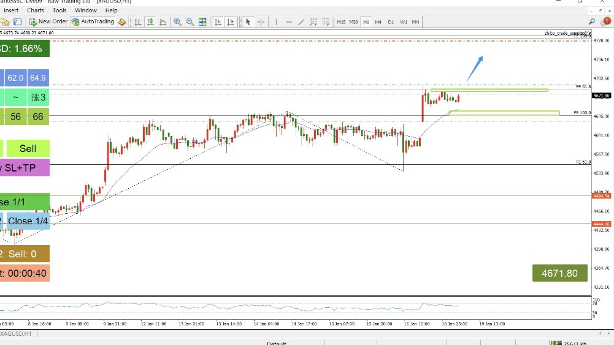Toggle chart shift icon
This screenshot has width=614, height=345.
231,22
